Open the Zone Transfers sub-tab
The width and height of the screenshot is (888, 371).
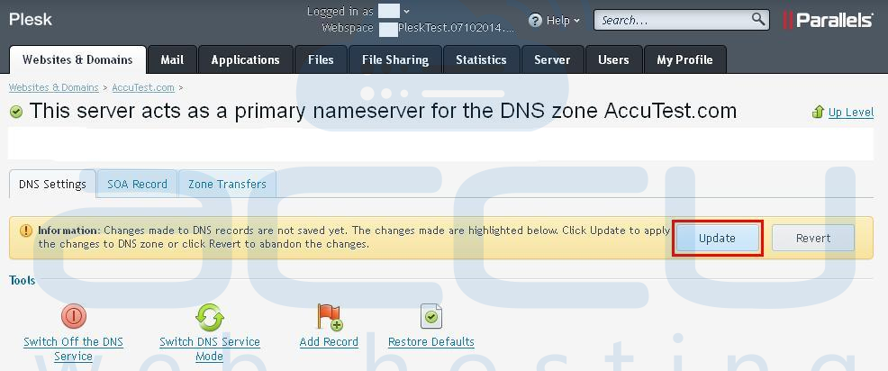coord(227,184)
